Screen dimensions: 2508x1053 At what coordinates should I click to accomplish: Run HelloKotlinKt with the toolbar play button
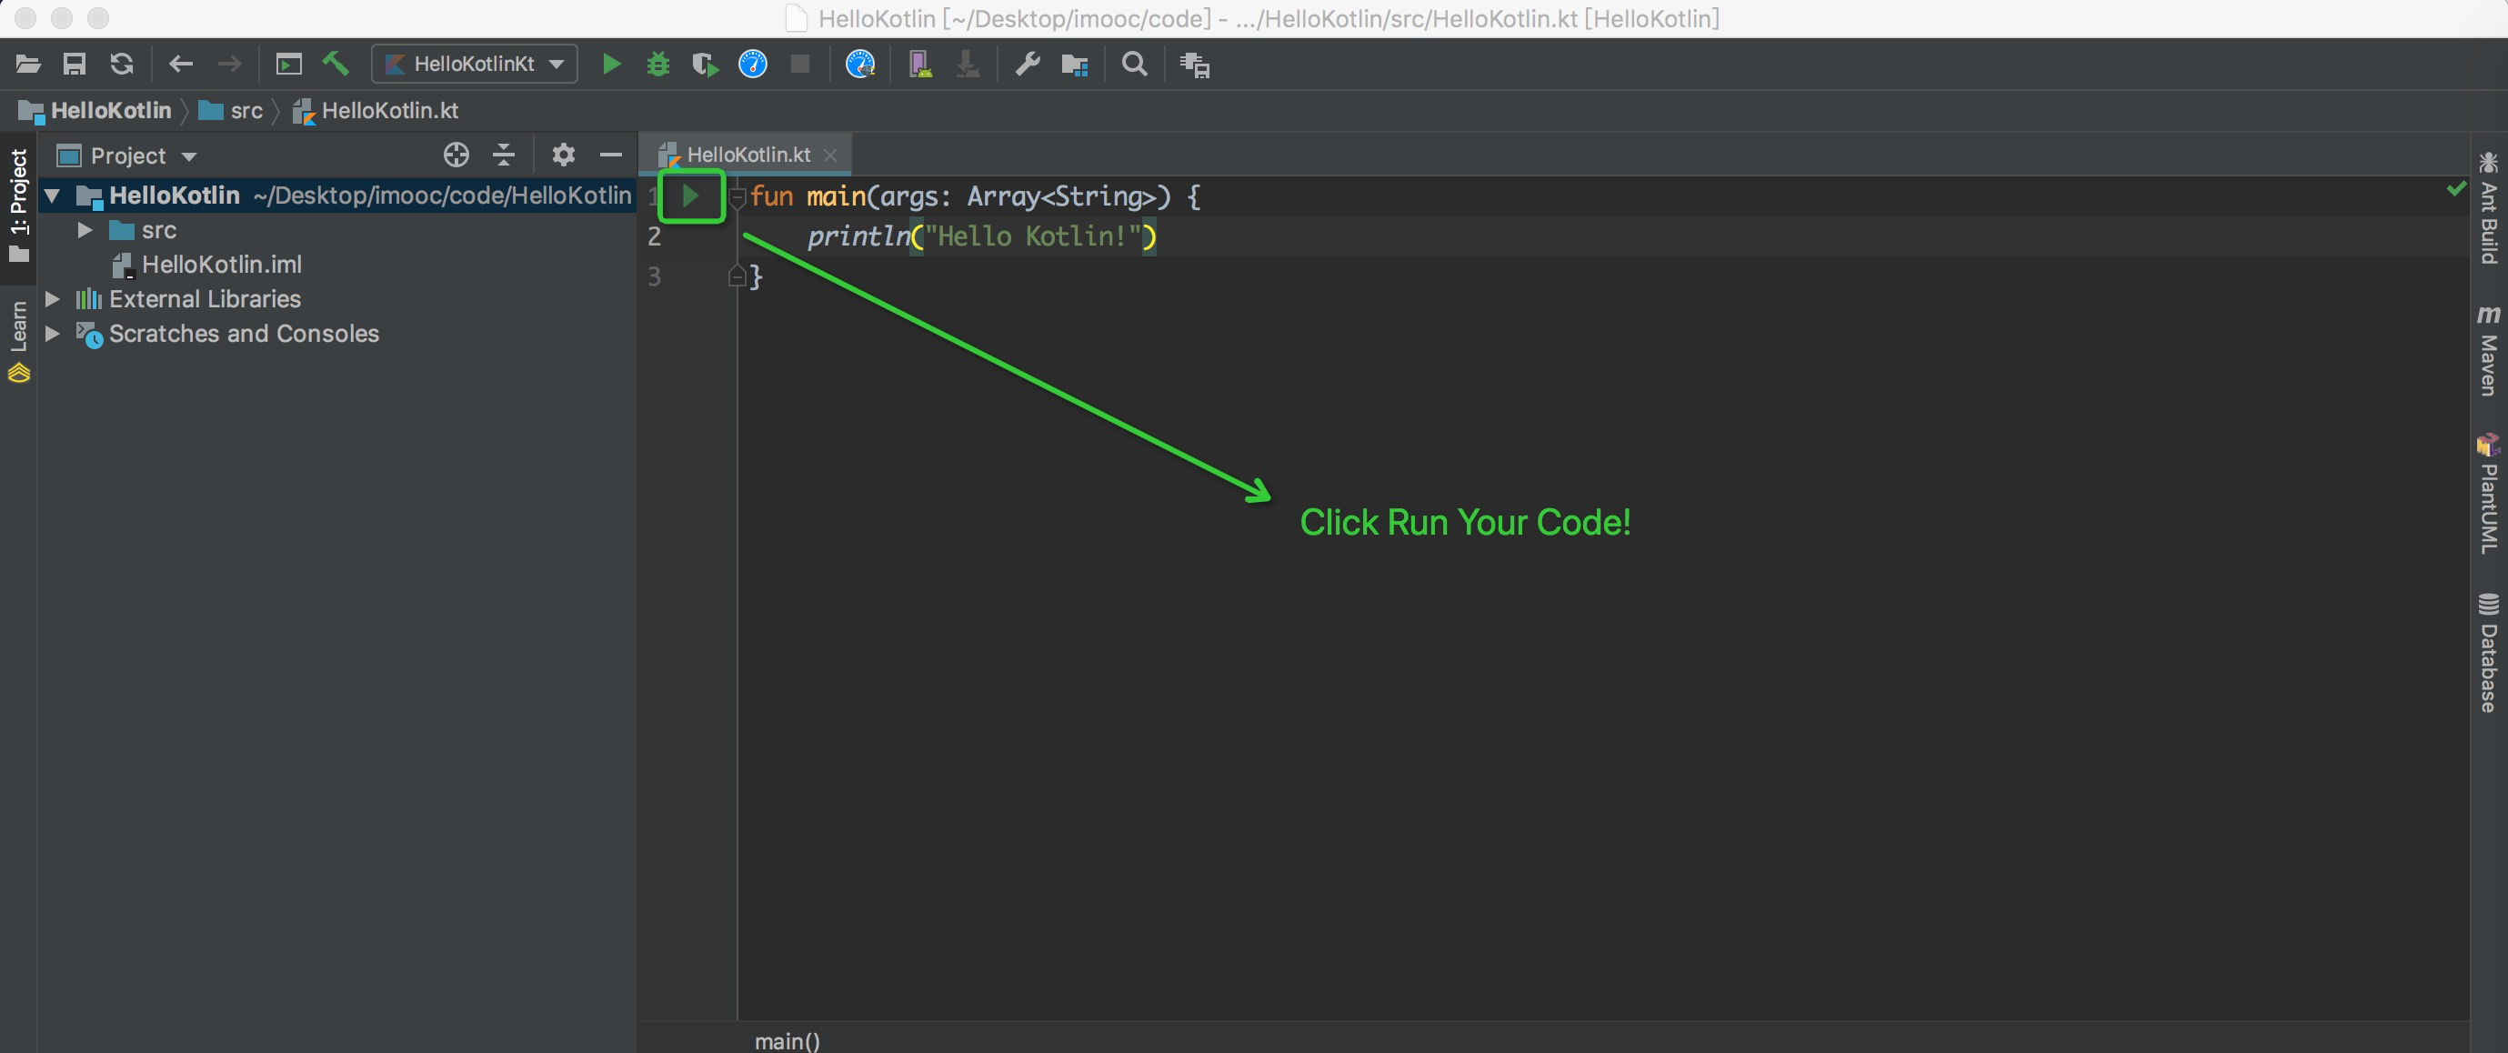[611, 65]
